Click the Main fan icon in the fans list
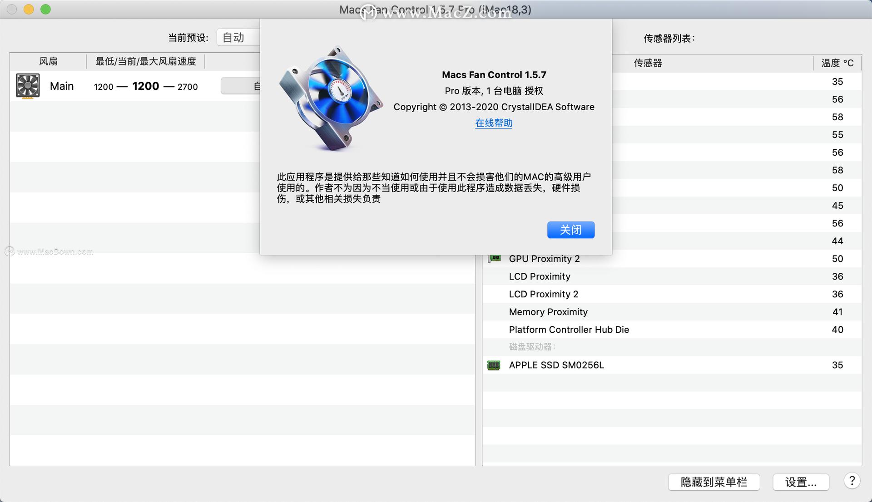 tap(27, 86)
